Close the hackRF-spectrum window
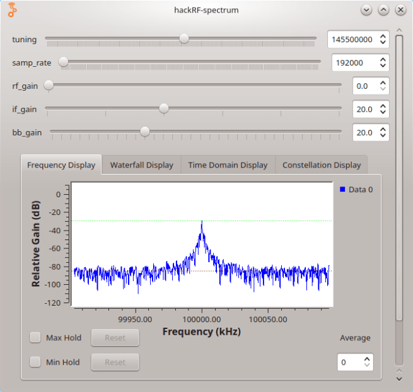The width and height of the screenshot is (413, 392). (400, 10)
